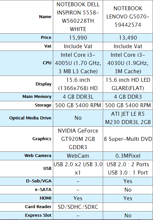Click the Dell Inspiron 5558 product name

coord(78,17)
